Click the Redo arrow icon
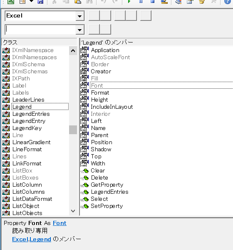The image size is (233, 250). coord(115,2)
